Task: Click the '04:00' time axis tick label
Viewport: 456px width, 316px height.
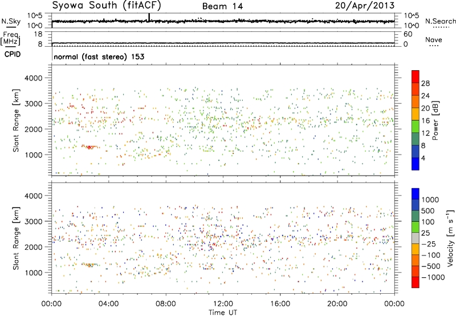Action: 108,304
